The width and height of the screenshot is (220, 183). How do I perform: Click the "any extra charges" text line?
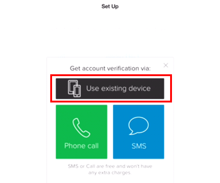click(110, 173)
